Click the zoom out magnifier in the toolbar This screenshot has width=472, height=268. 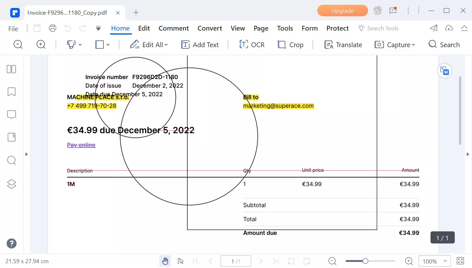click(x=18, y=45)
